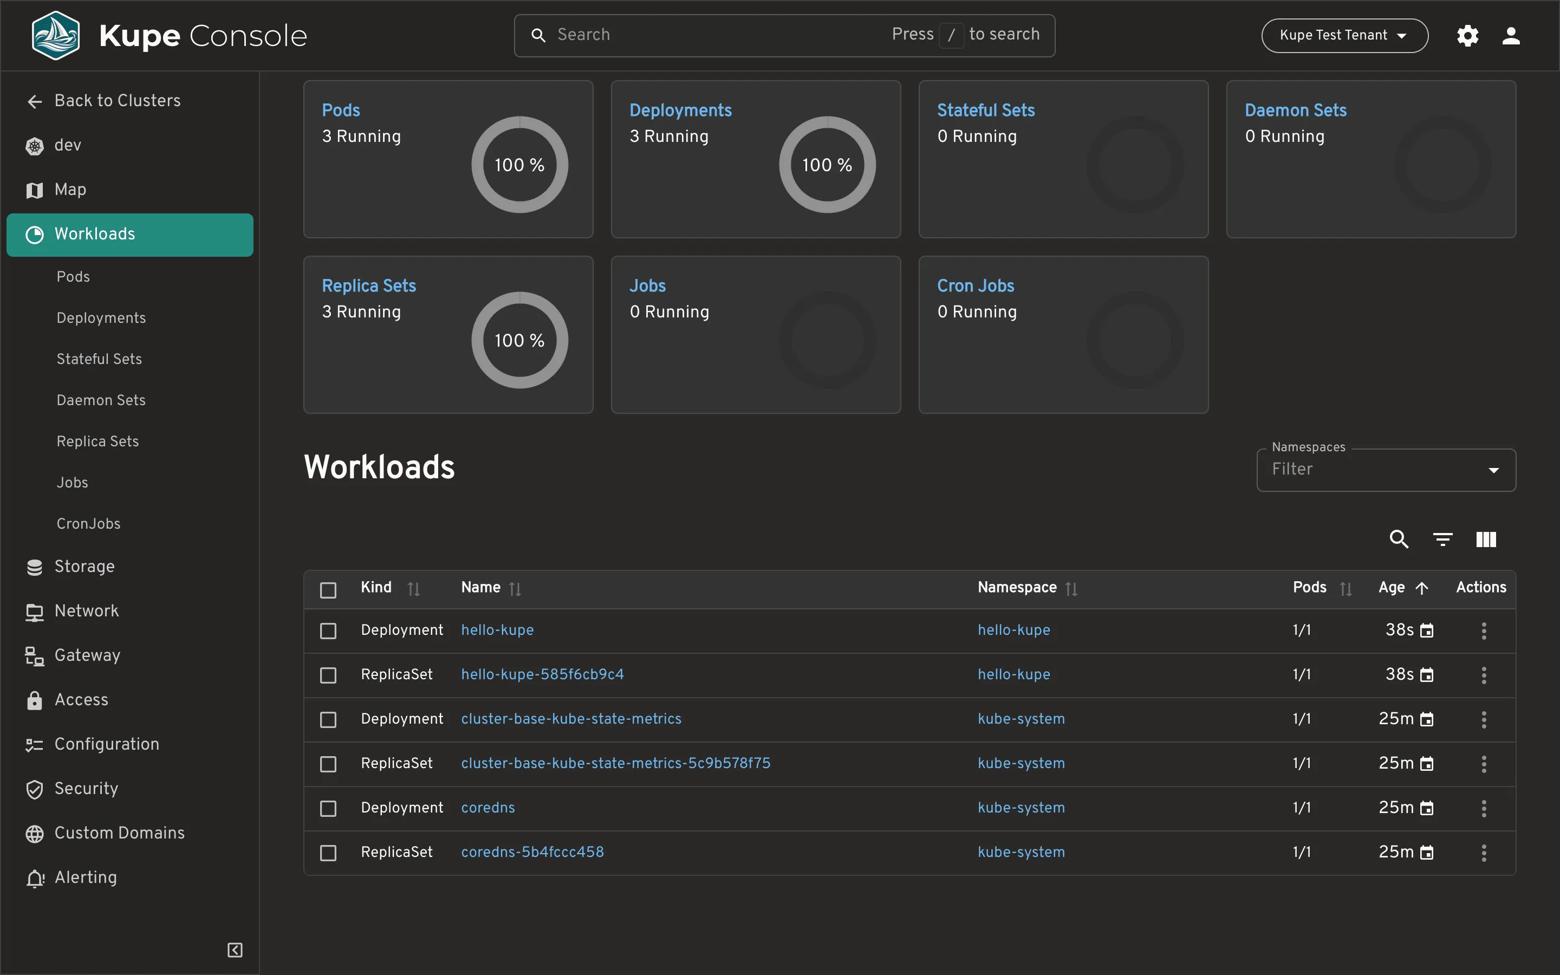
Task: Open Custom Domains in the sidebar
Action: pyautogui.click(x=129, y=834)
